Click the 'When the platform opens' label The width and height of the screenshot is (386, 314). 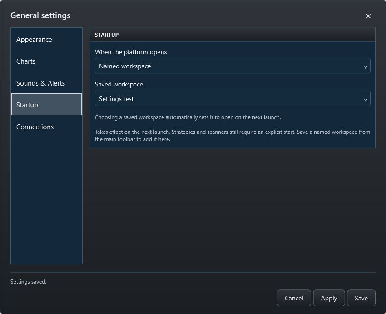pos(131,52)
